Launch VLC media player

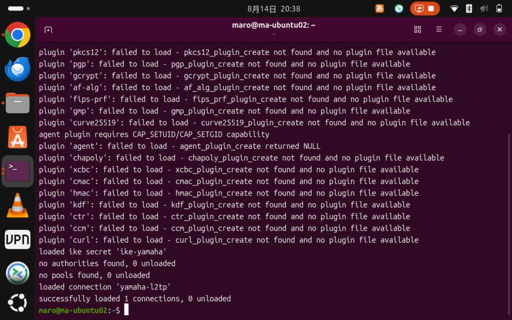pos(17,205)
